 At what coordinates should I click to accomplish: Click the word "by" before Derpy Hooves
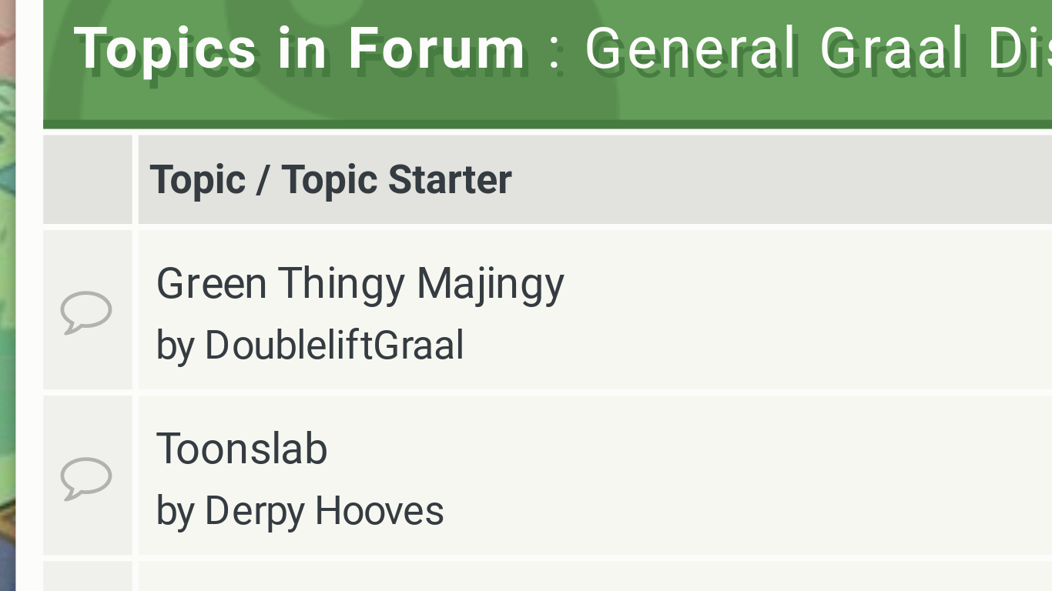[x=175, y=512]
